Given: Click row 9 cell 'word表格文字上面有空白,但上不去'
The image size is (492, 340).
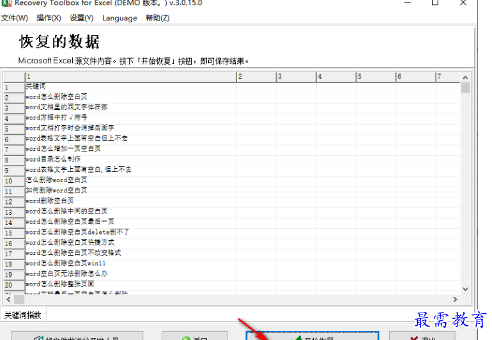Looking at the screenshot, I should (x=130, y=170).
